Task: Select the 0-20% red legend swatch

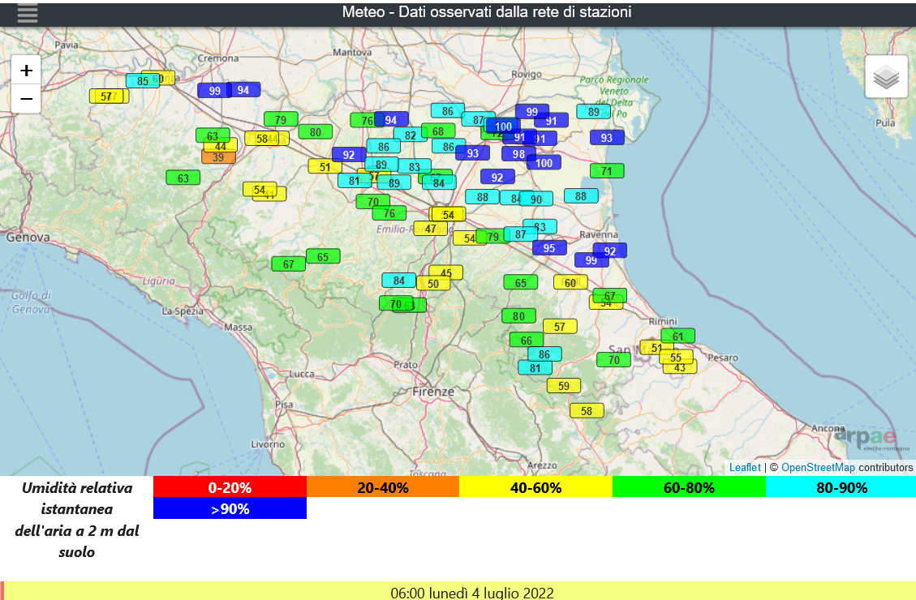Action: pos(230,487)
